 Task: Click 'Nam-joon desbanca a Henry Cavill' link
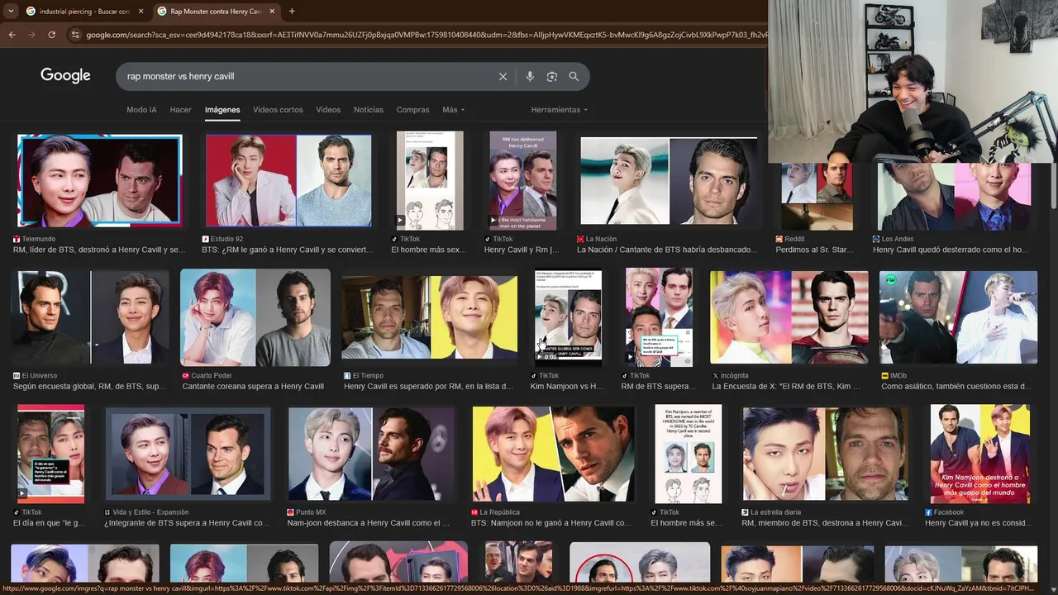[369, 523]
